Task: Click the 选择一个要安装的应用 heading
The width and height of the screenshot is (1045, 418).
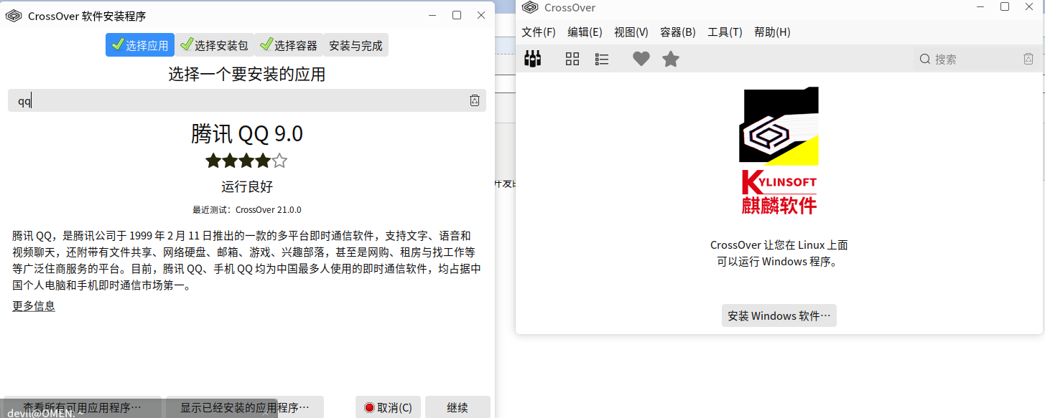Action: tap(247, 74)
